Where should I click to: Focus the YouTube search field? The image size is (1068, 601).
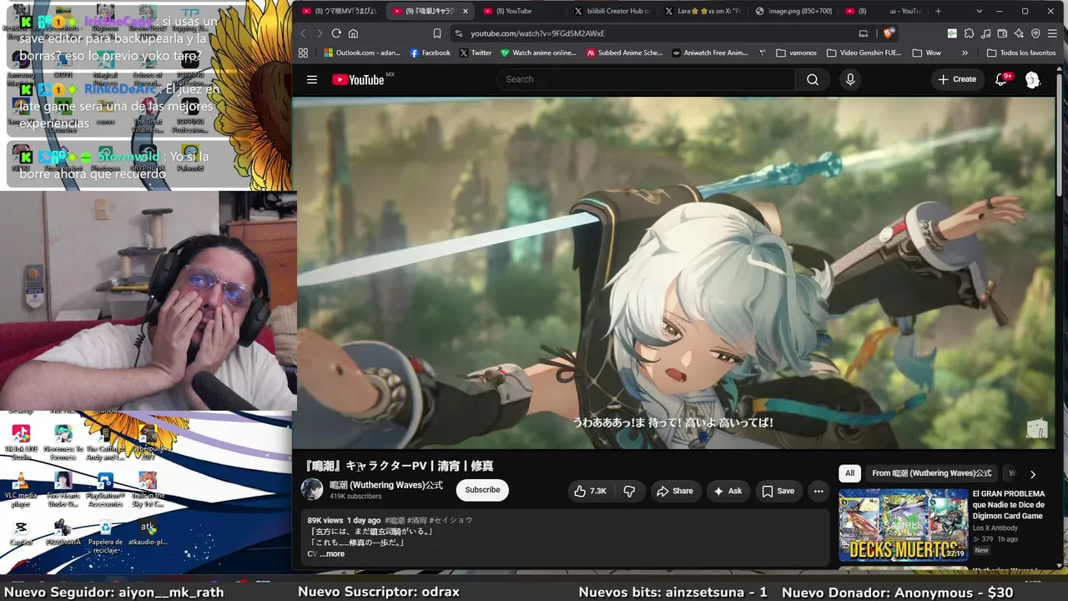pos(646,79)
